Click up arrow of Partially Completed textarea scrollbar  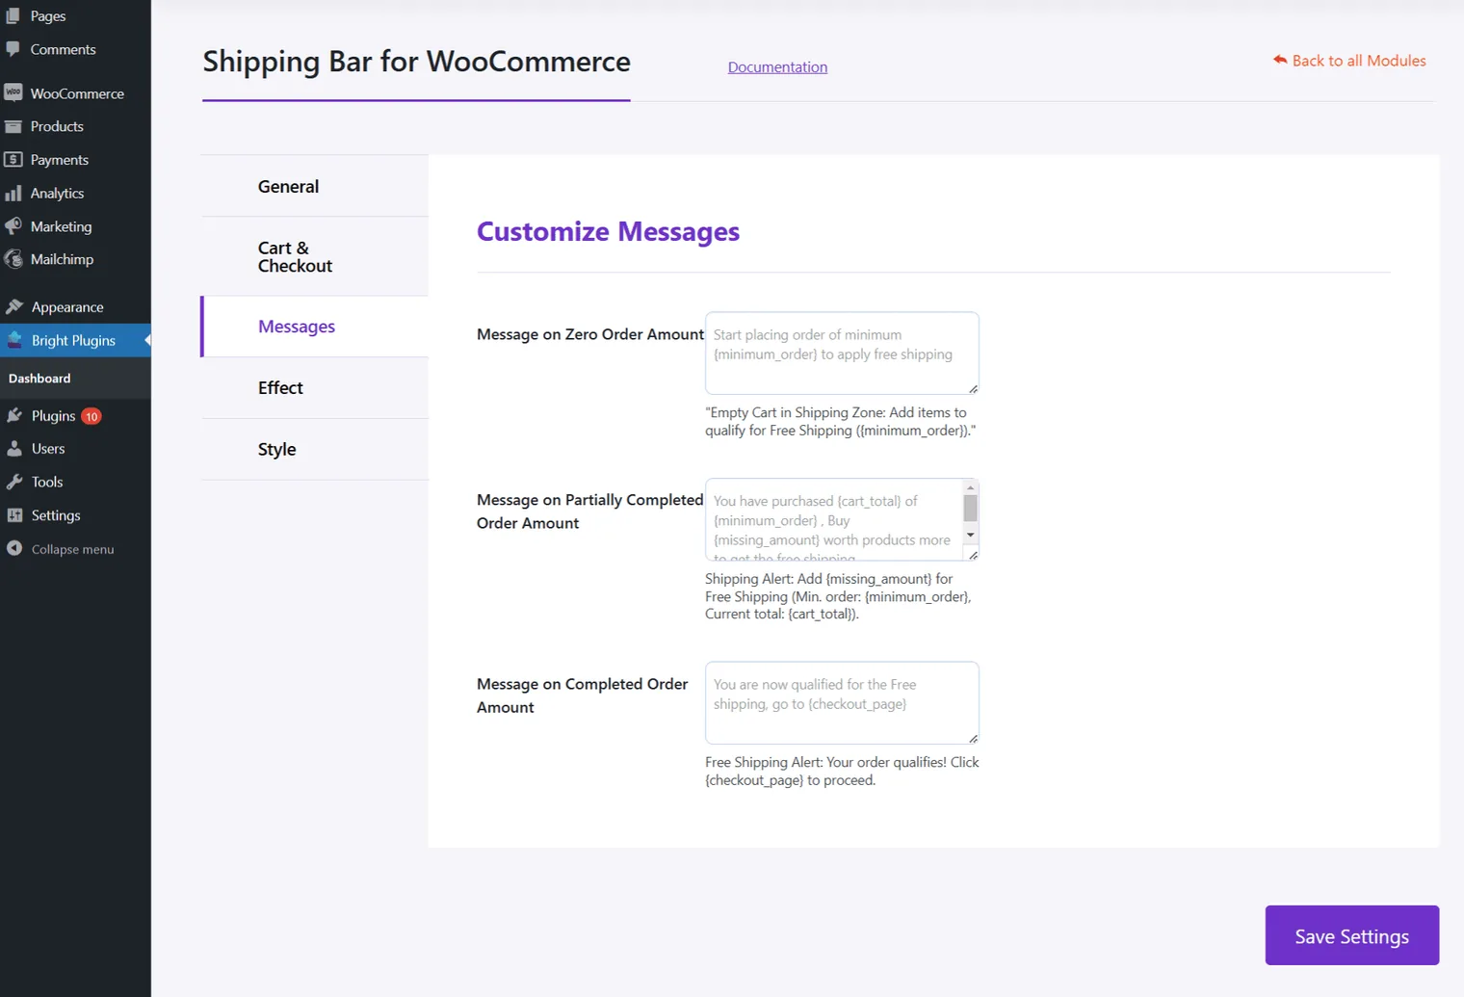[970, 488]
